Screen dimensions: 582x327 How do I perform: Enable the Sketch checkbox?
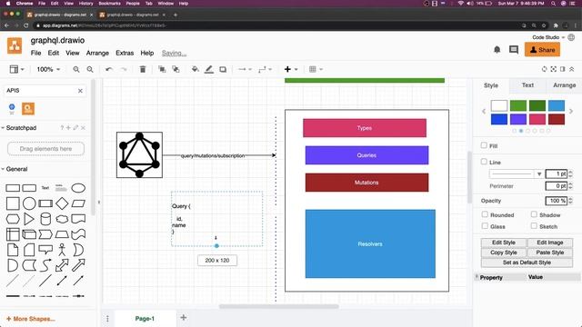pyautogui.click(x=534, y=226)
